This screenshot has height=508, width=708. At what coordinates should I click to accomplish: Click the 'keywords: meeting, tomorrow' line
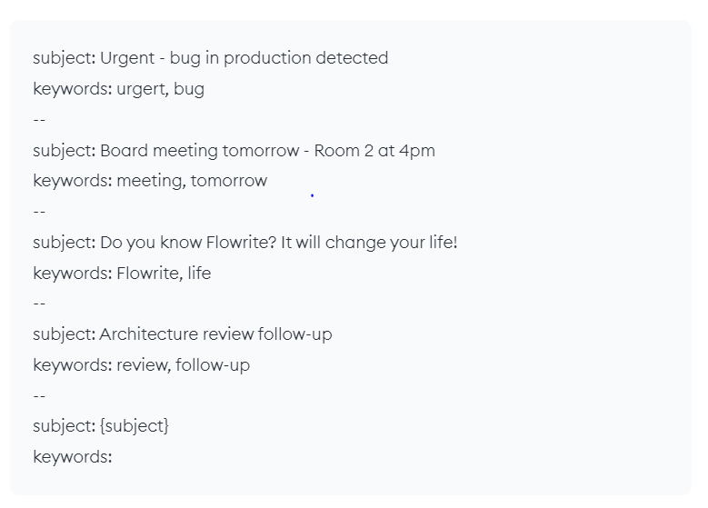[x=150, y=181]
